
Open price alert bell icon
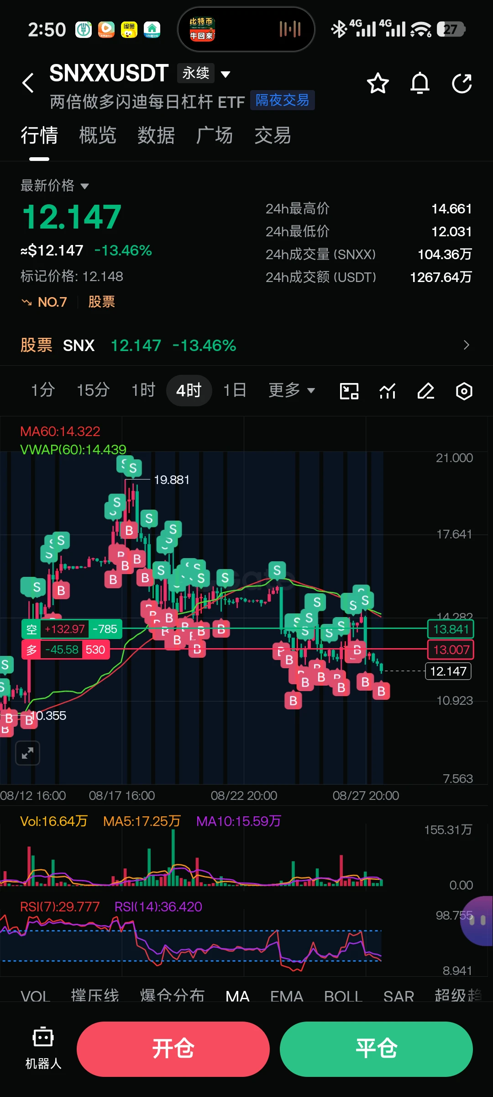click(x=420, y=83)
